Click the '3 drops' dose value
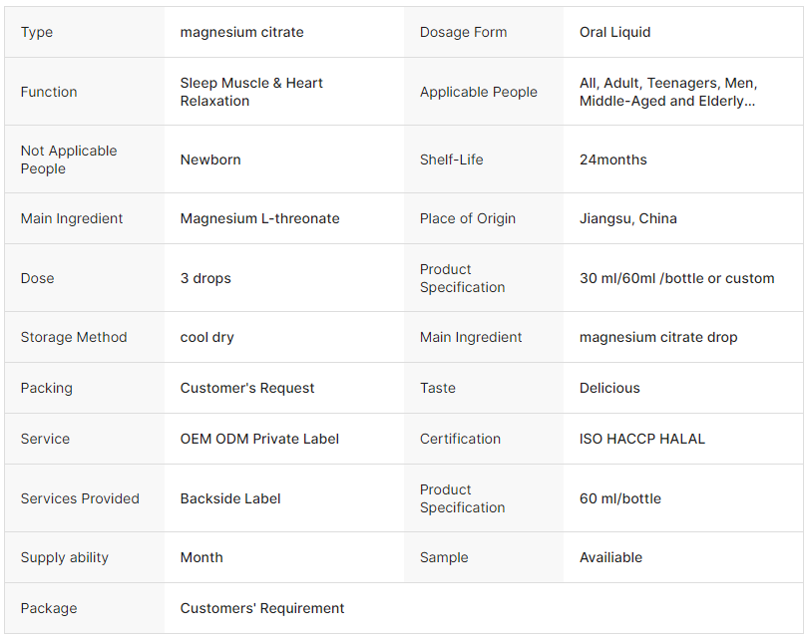Screen dimensions: 808x640 click(205, 278)
